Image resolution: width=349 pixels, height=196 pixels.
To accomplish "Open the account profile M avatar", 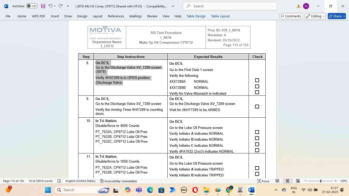I will (306, 6).
